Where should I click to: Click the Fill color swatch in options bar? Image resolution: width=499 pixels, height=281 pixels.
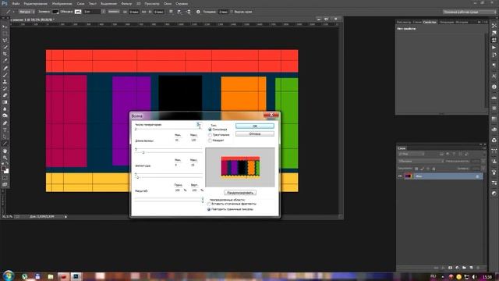(55, 12)
